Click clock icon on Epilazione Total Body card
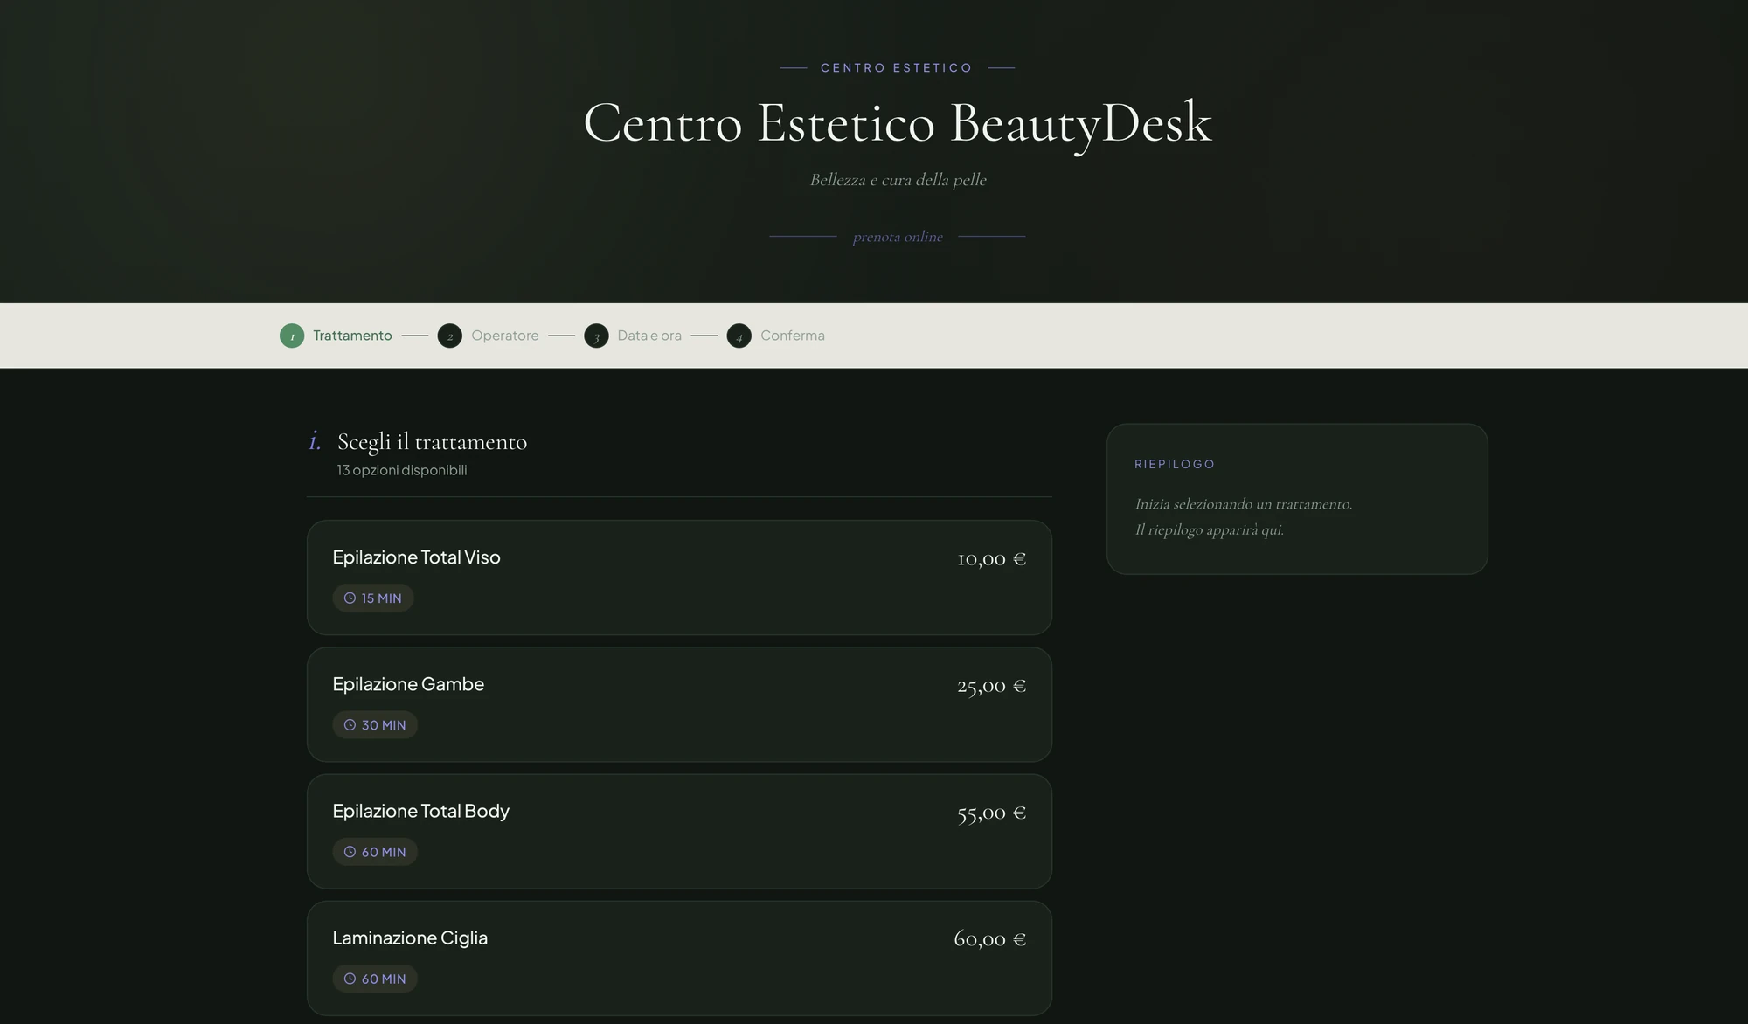The height and width of the screenshot is (1024, 1748). pos(350,852)
